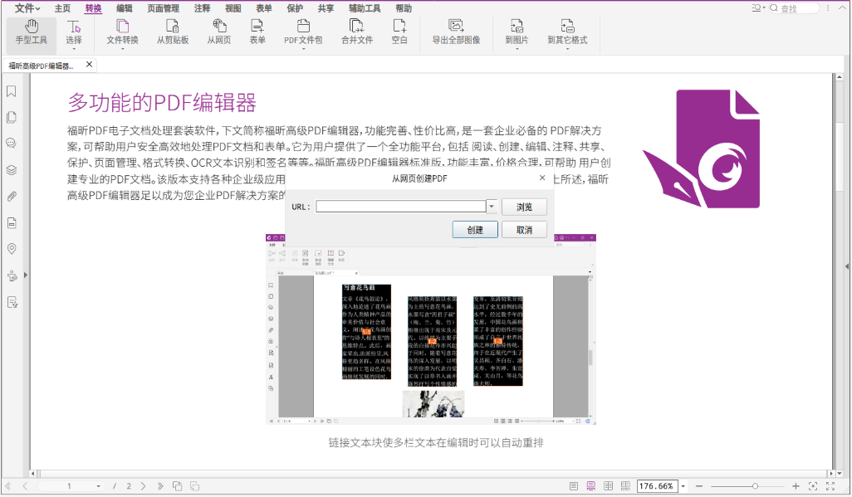The width and height of the screenshot is (852, 497).
Task: Click the 查找 search field
Action: pos(794,8)
